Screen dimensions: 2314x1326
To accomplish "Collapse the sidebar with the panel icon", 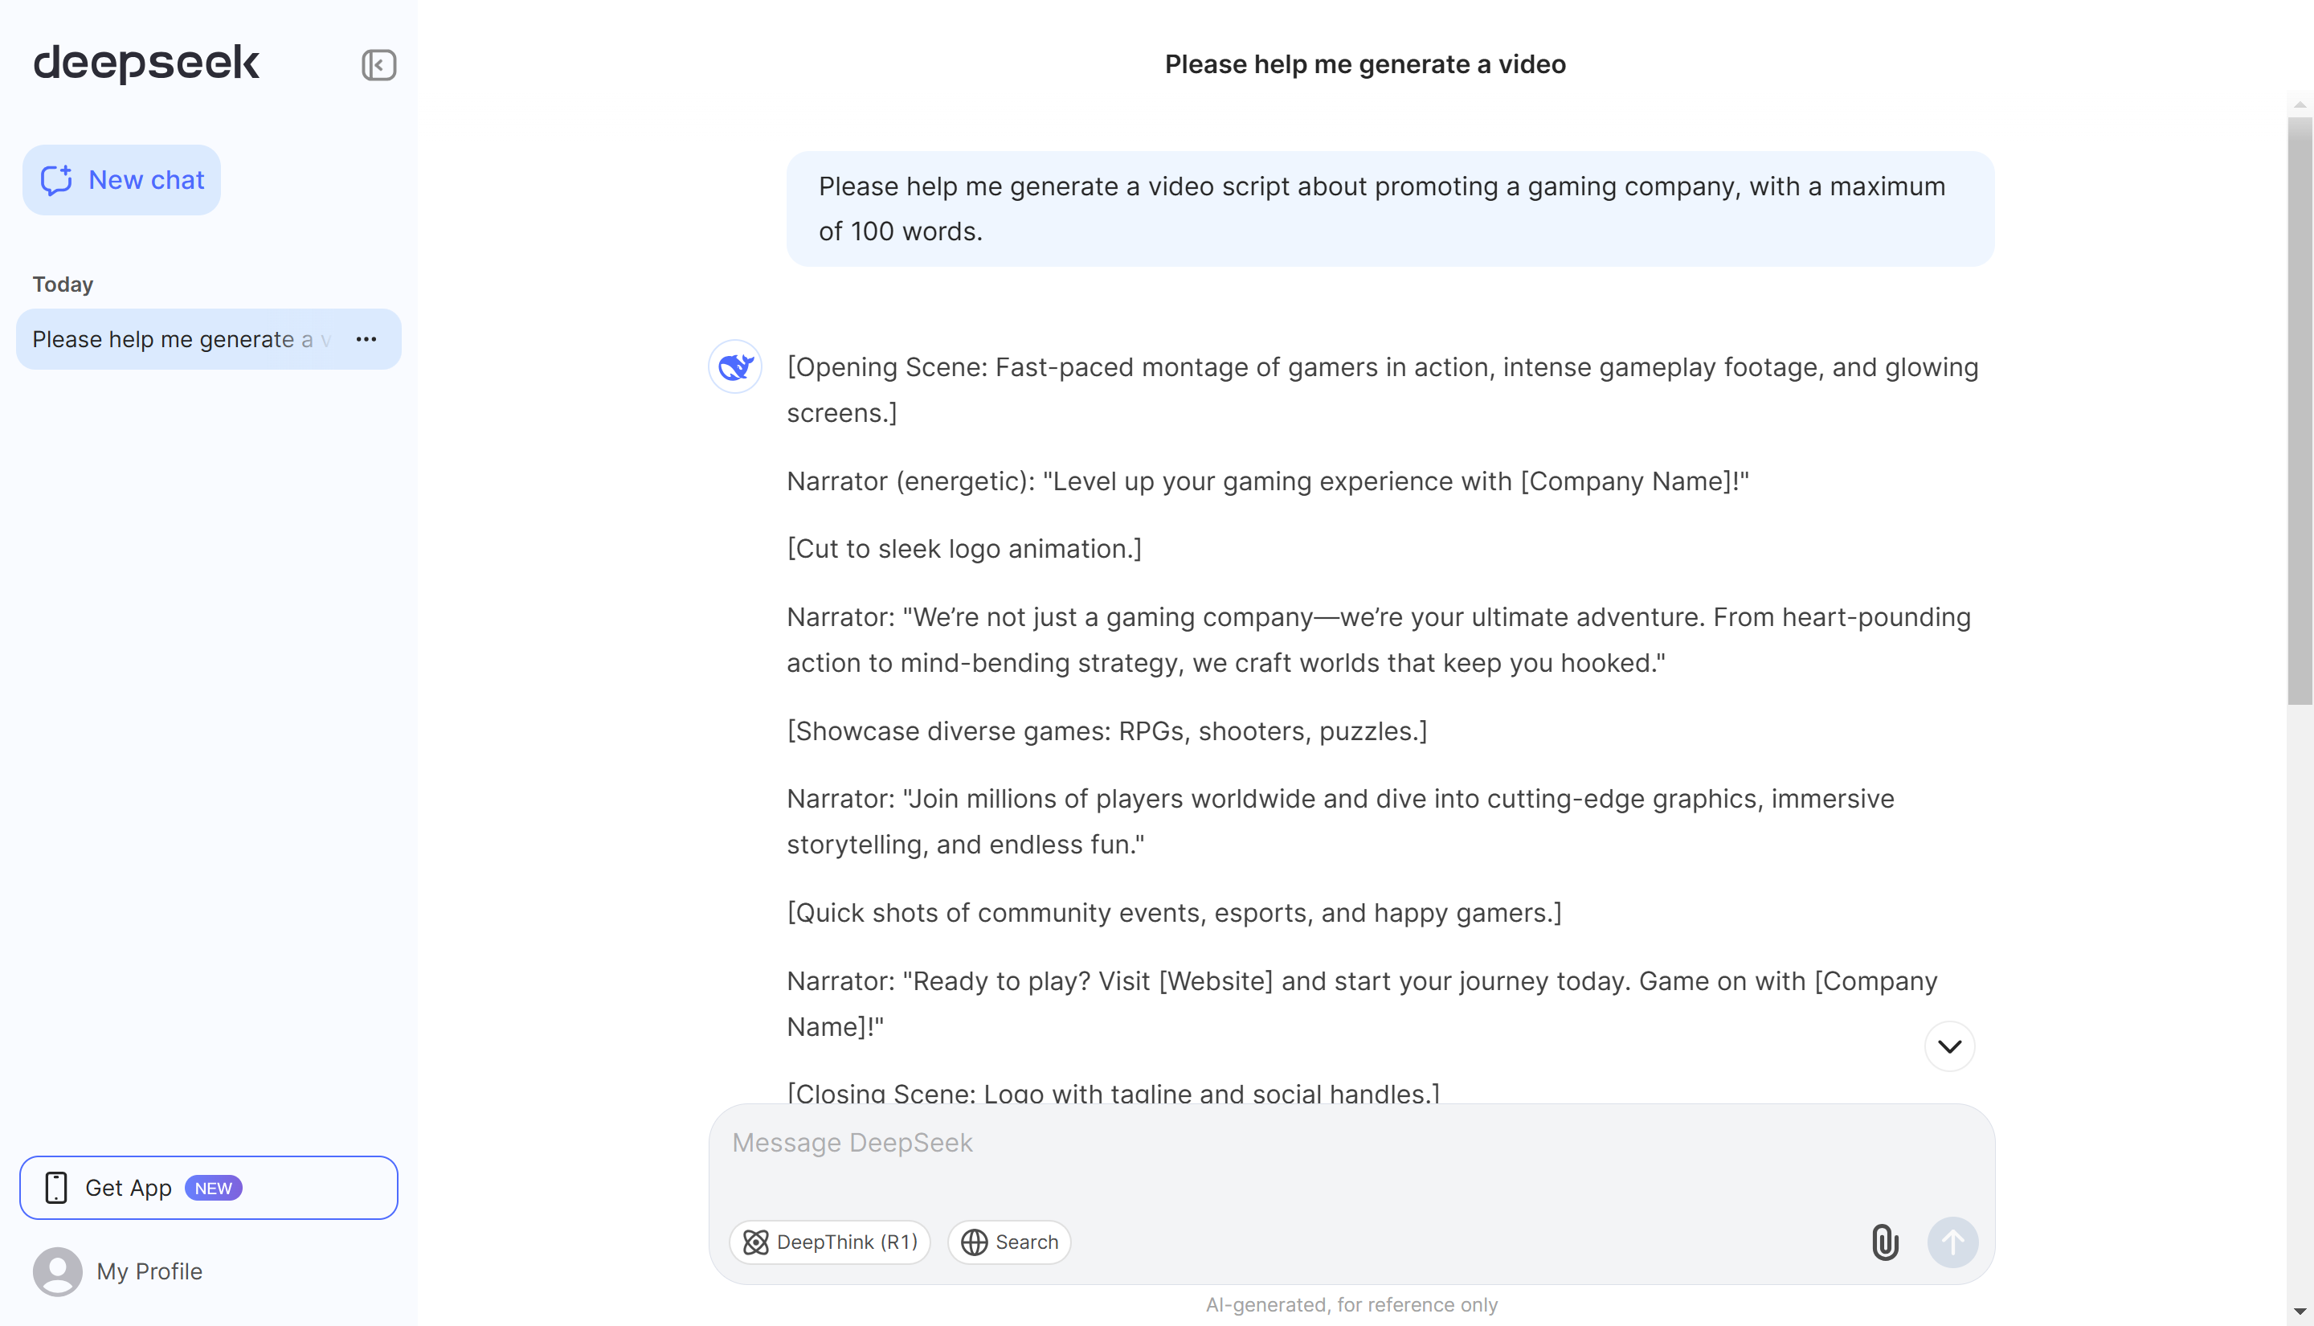I will pyautogui.click(x=378, y=64).
